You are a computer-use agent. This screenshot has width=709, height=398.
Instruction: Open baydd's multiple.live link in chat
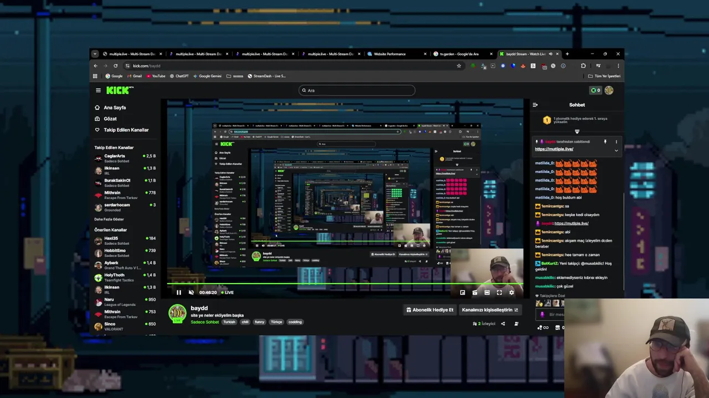(x=571, y=223)
